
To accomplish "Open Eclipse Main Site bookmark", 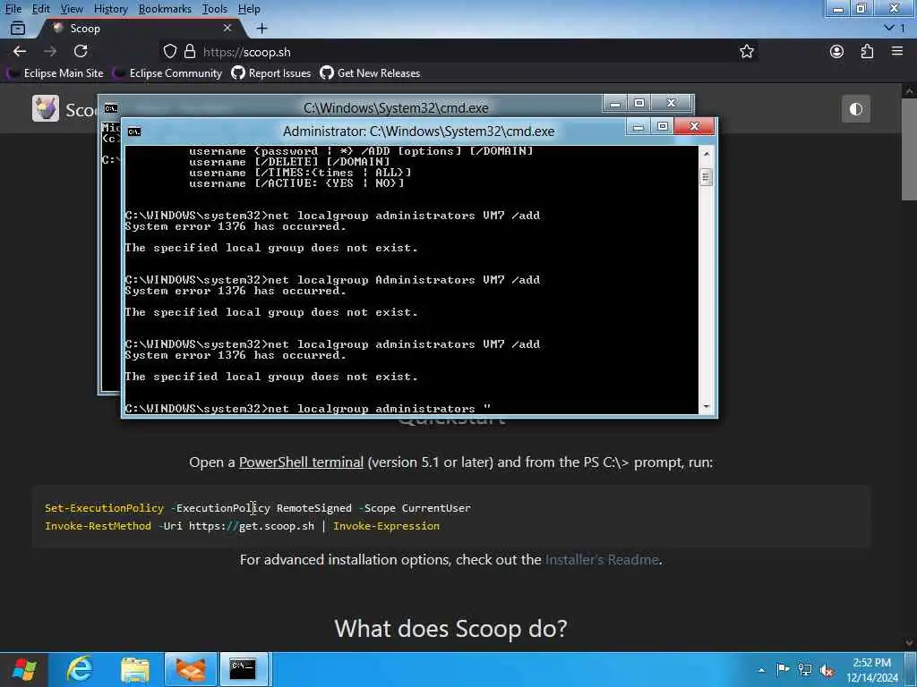I will [56, 73].
